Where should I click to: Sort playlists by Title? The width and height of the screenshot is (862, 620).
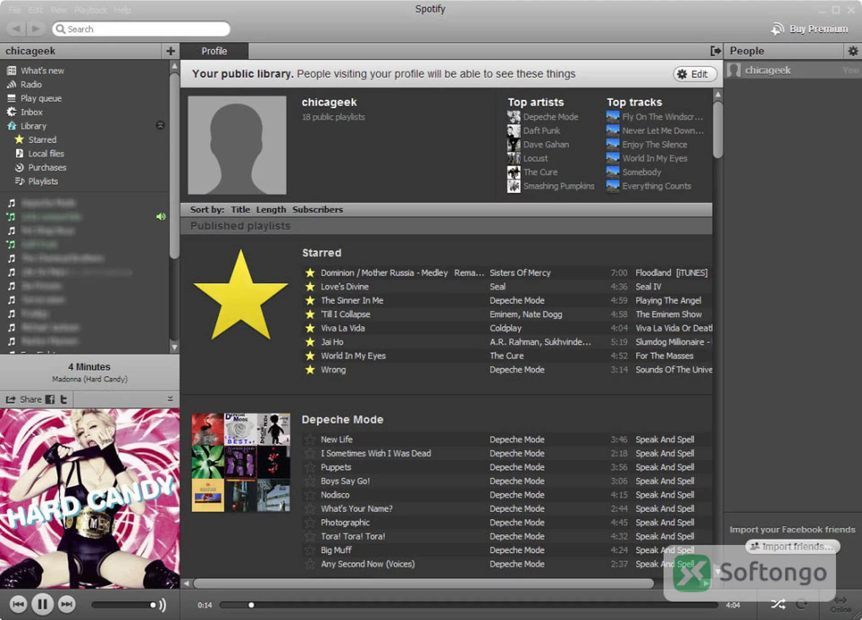(240, 210)
